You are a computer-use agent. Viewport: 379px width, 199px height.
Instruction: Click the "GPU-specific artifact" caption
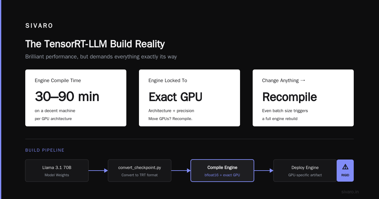(305, 175)
